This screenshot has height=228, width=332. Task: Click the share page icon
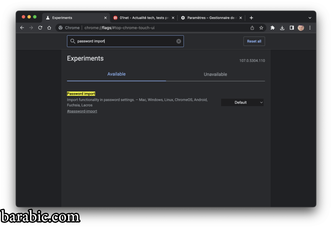[x=252, y=28]
